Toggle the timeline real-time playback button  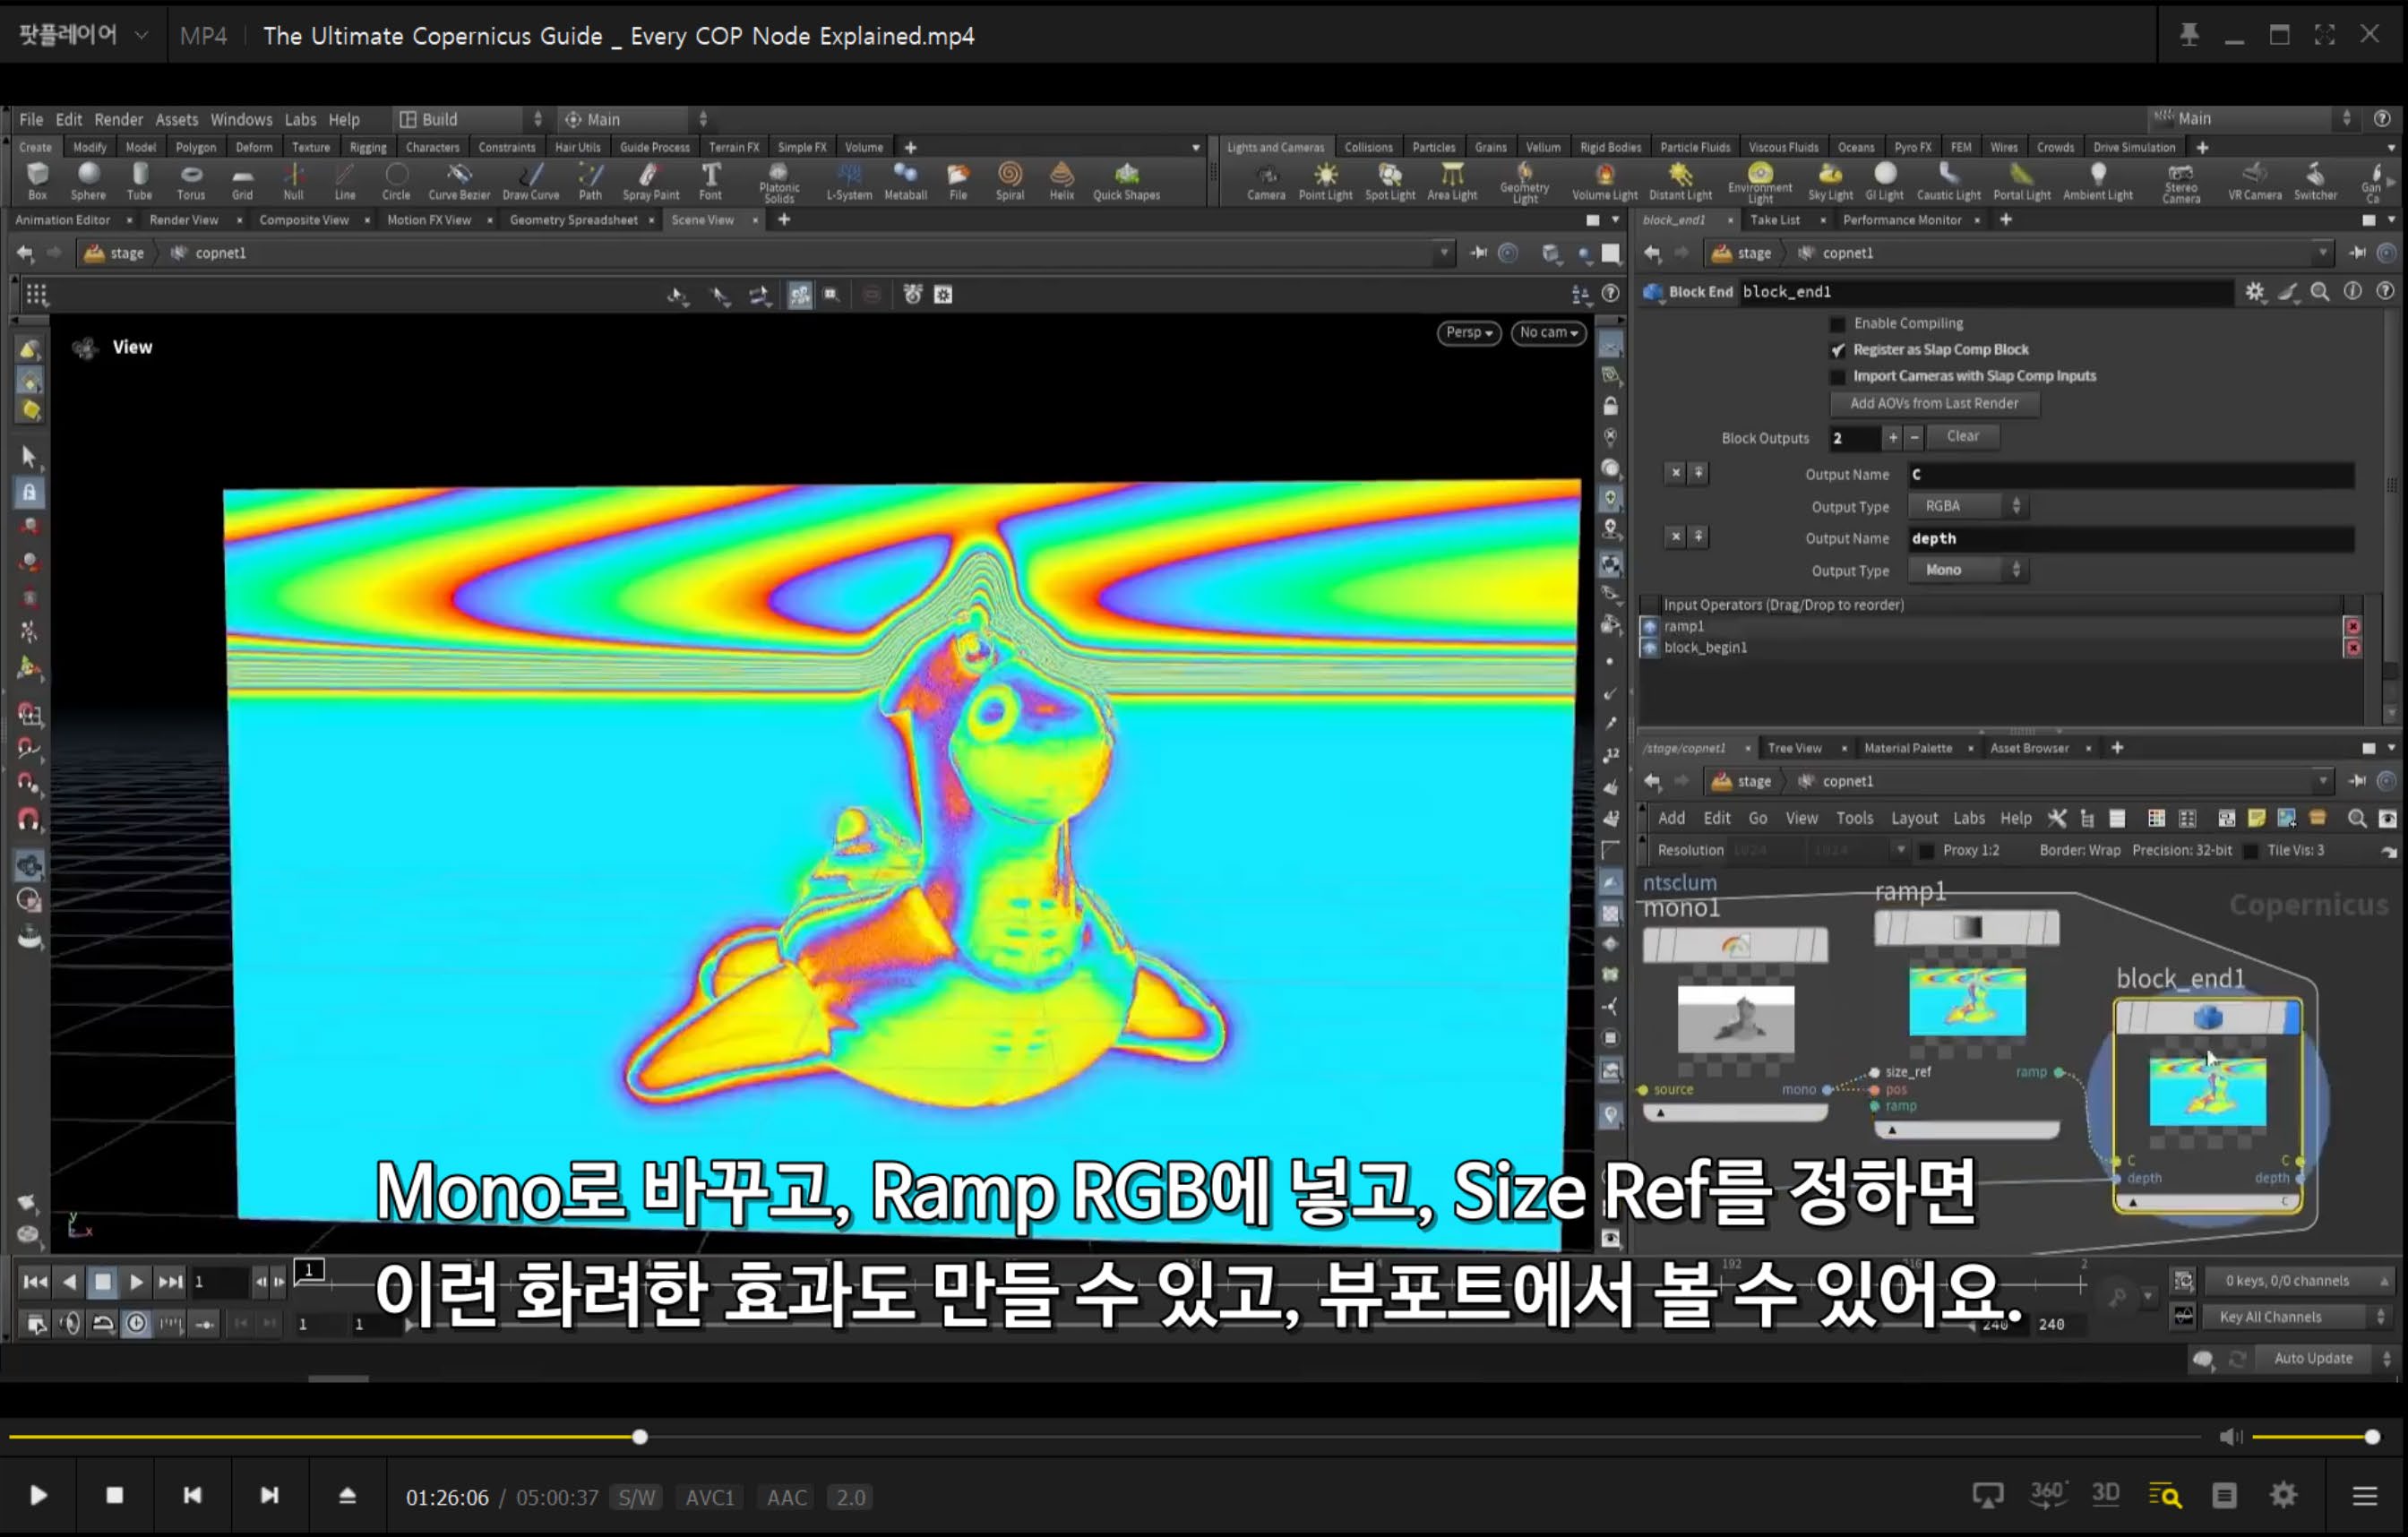[137, 1324]
